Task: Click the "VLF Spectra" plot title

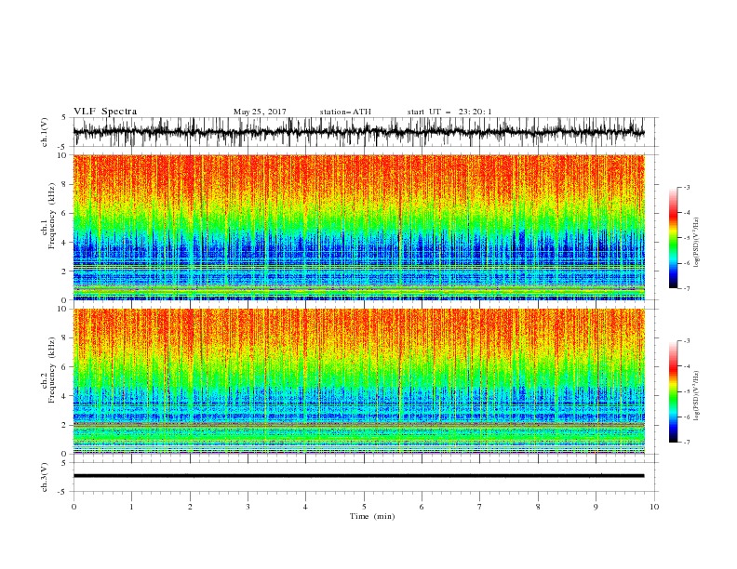Action: (105, 112)
